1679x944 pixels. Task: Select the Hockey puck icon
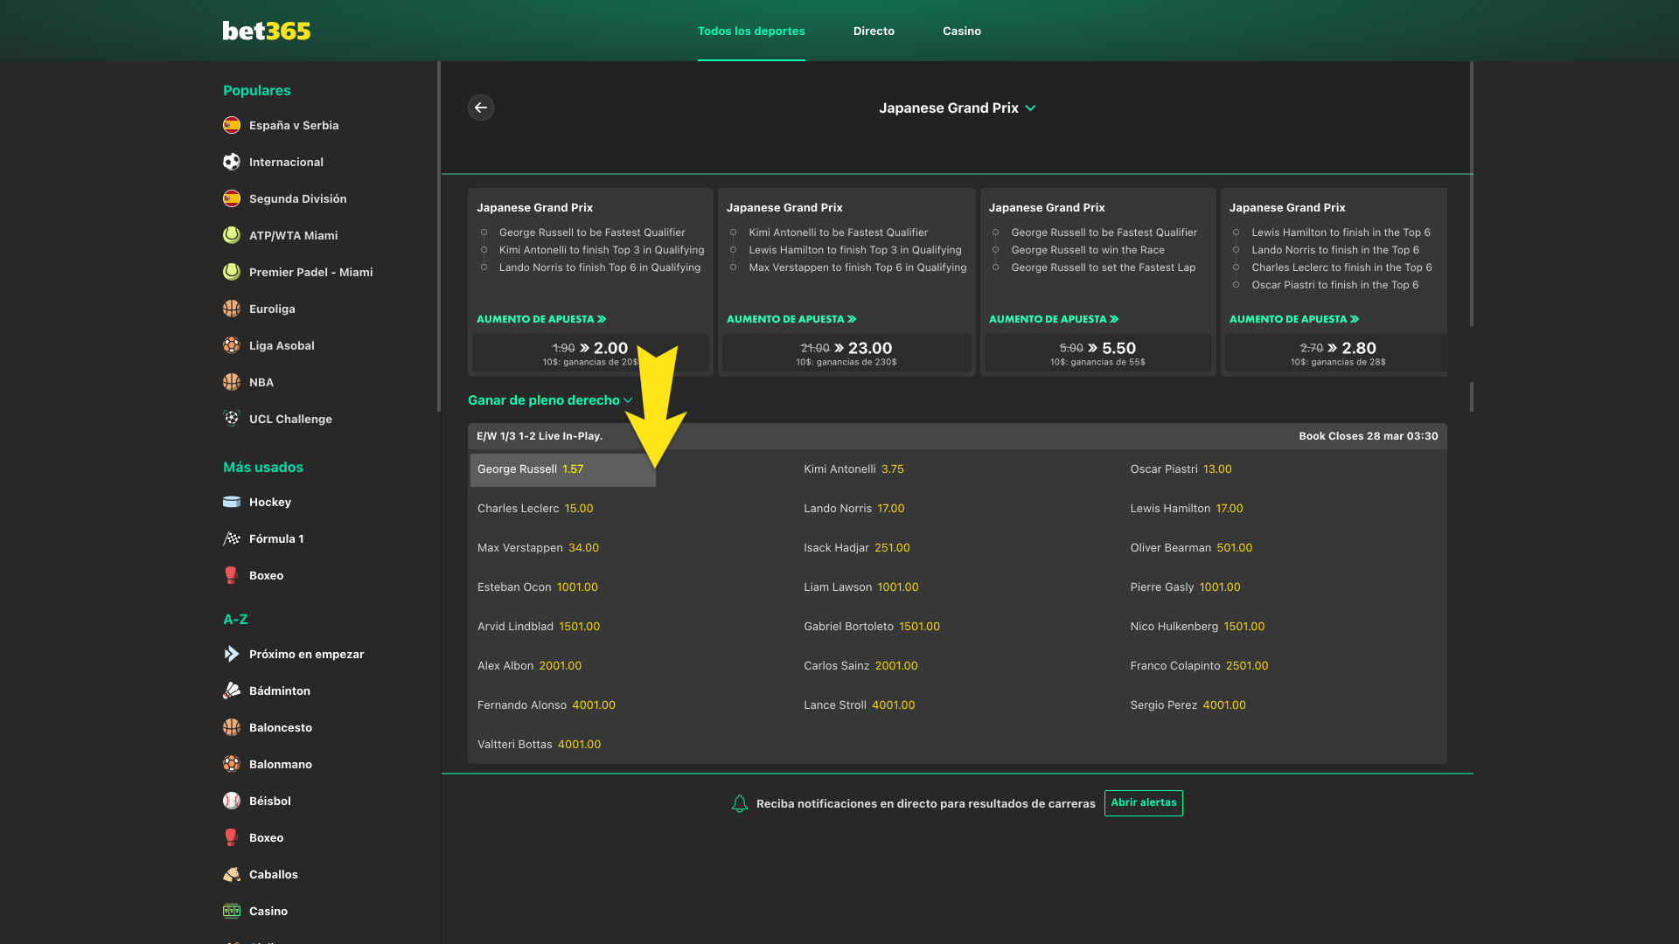coord(232,502)
